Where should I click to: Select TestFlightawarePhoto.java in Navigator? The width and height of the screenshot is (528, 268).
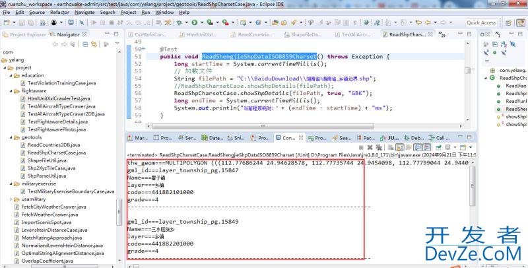pyautogui.click(x=57, y=129)
